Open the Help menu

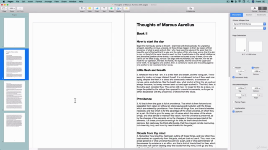81,2
